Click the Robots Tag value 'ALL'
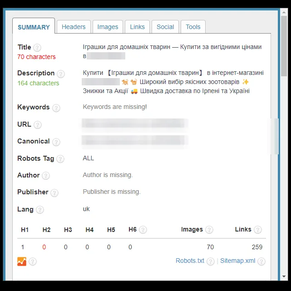Viewport: 291px width, 291px height. pyautogui.click(x=89, y=158)
